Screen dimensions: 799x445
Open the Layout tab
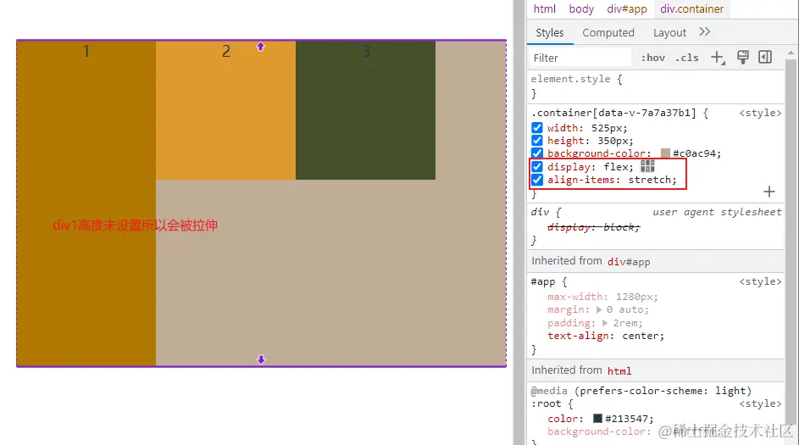click(x=669, y=32)
